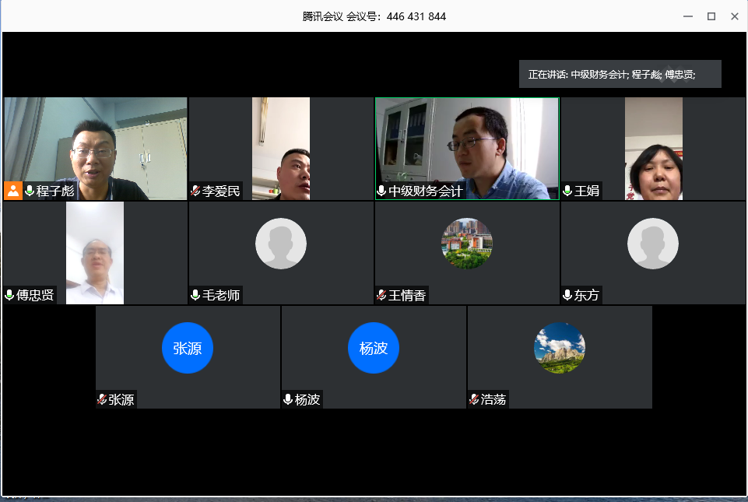Click the microphone icon beside 毛老师
748x502 pixels.
click(195, 295)
